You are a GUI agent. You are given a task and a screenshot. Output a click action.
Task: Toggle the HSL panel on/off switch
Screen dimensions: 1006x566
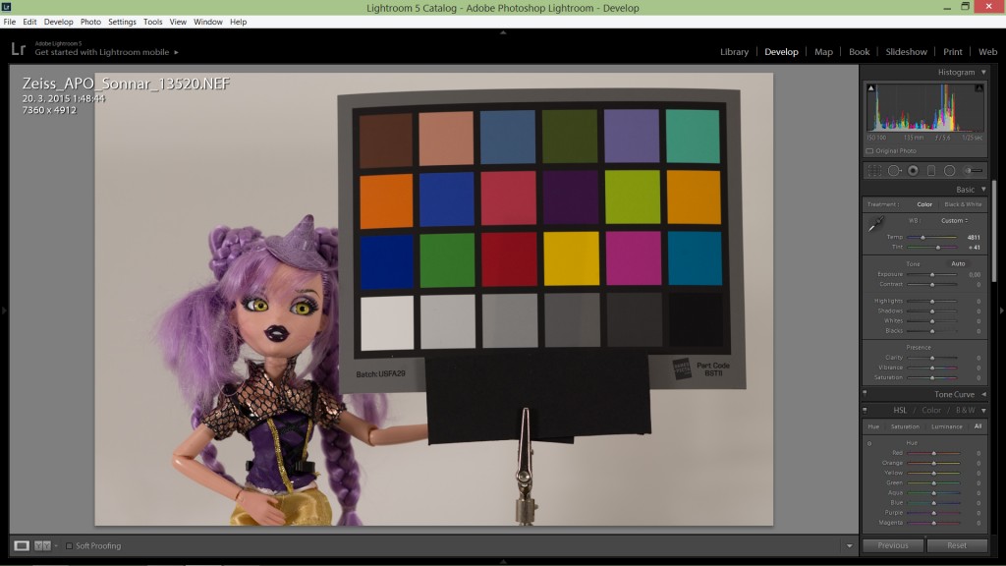pyautogui.click(x=865, y=410)
